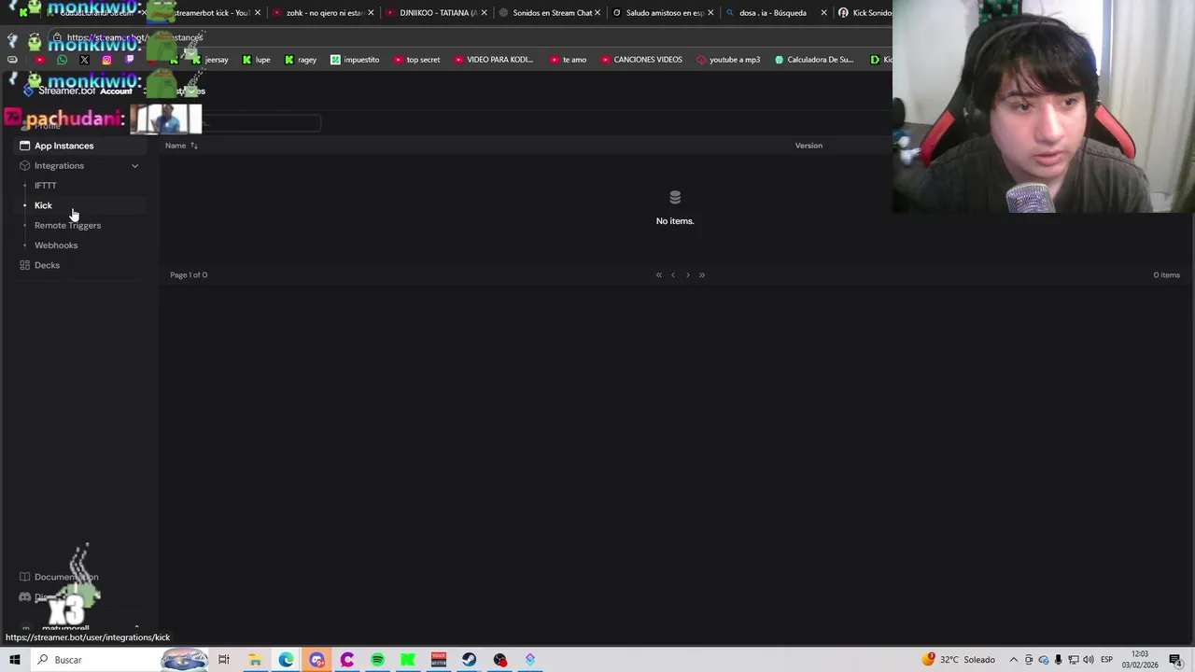Open the impuestito bookmark
The image size is (1195, 672).
(x=355, y=60)
